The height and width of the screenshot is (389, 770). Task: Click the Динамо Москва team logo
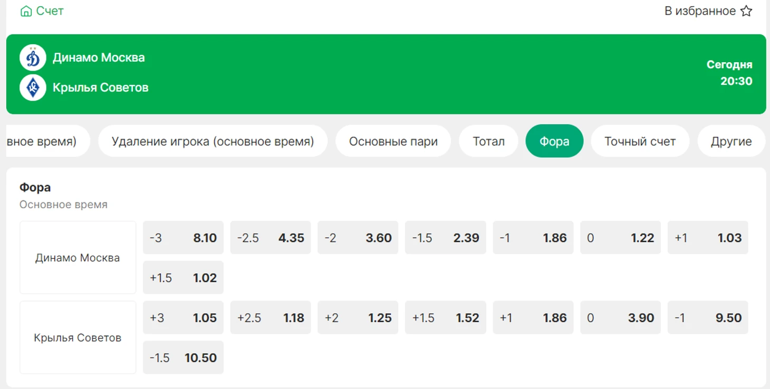(x=33, y=57)
